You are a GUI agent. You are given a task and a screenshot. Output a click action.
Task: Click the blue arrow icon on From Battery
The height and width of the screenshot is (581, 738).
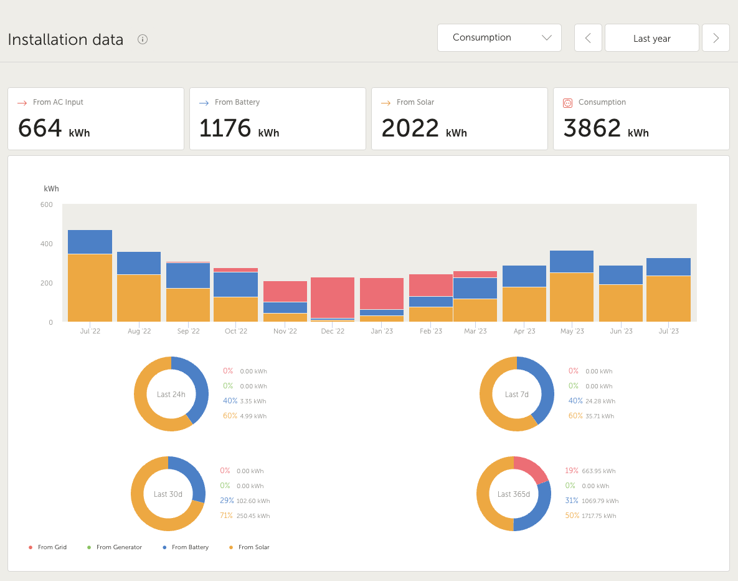(204, 103)
